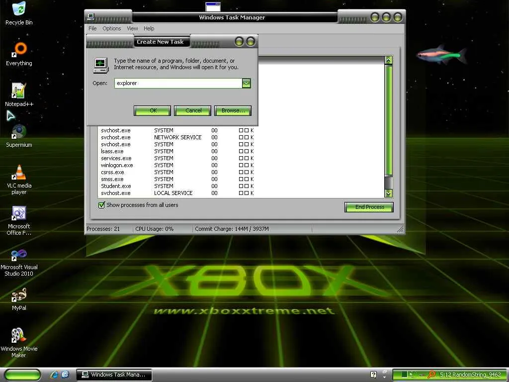This screenshot has width=509, height=382.
Task: Click the Task Manager title bar system icon
Action: [x=91, y=16]
